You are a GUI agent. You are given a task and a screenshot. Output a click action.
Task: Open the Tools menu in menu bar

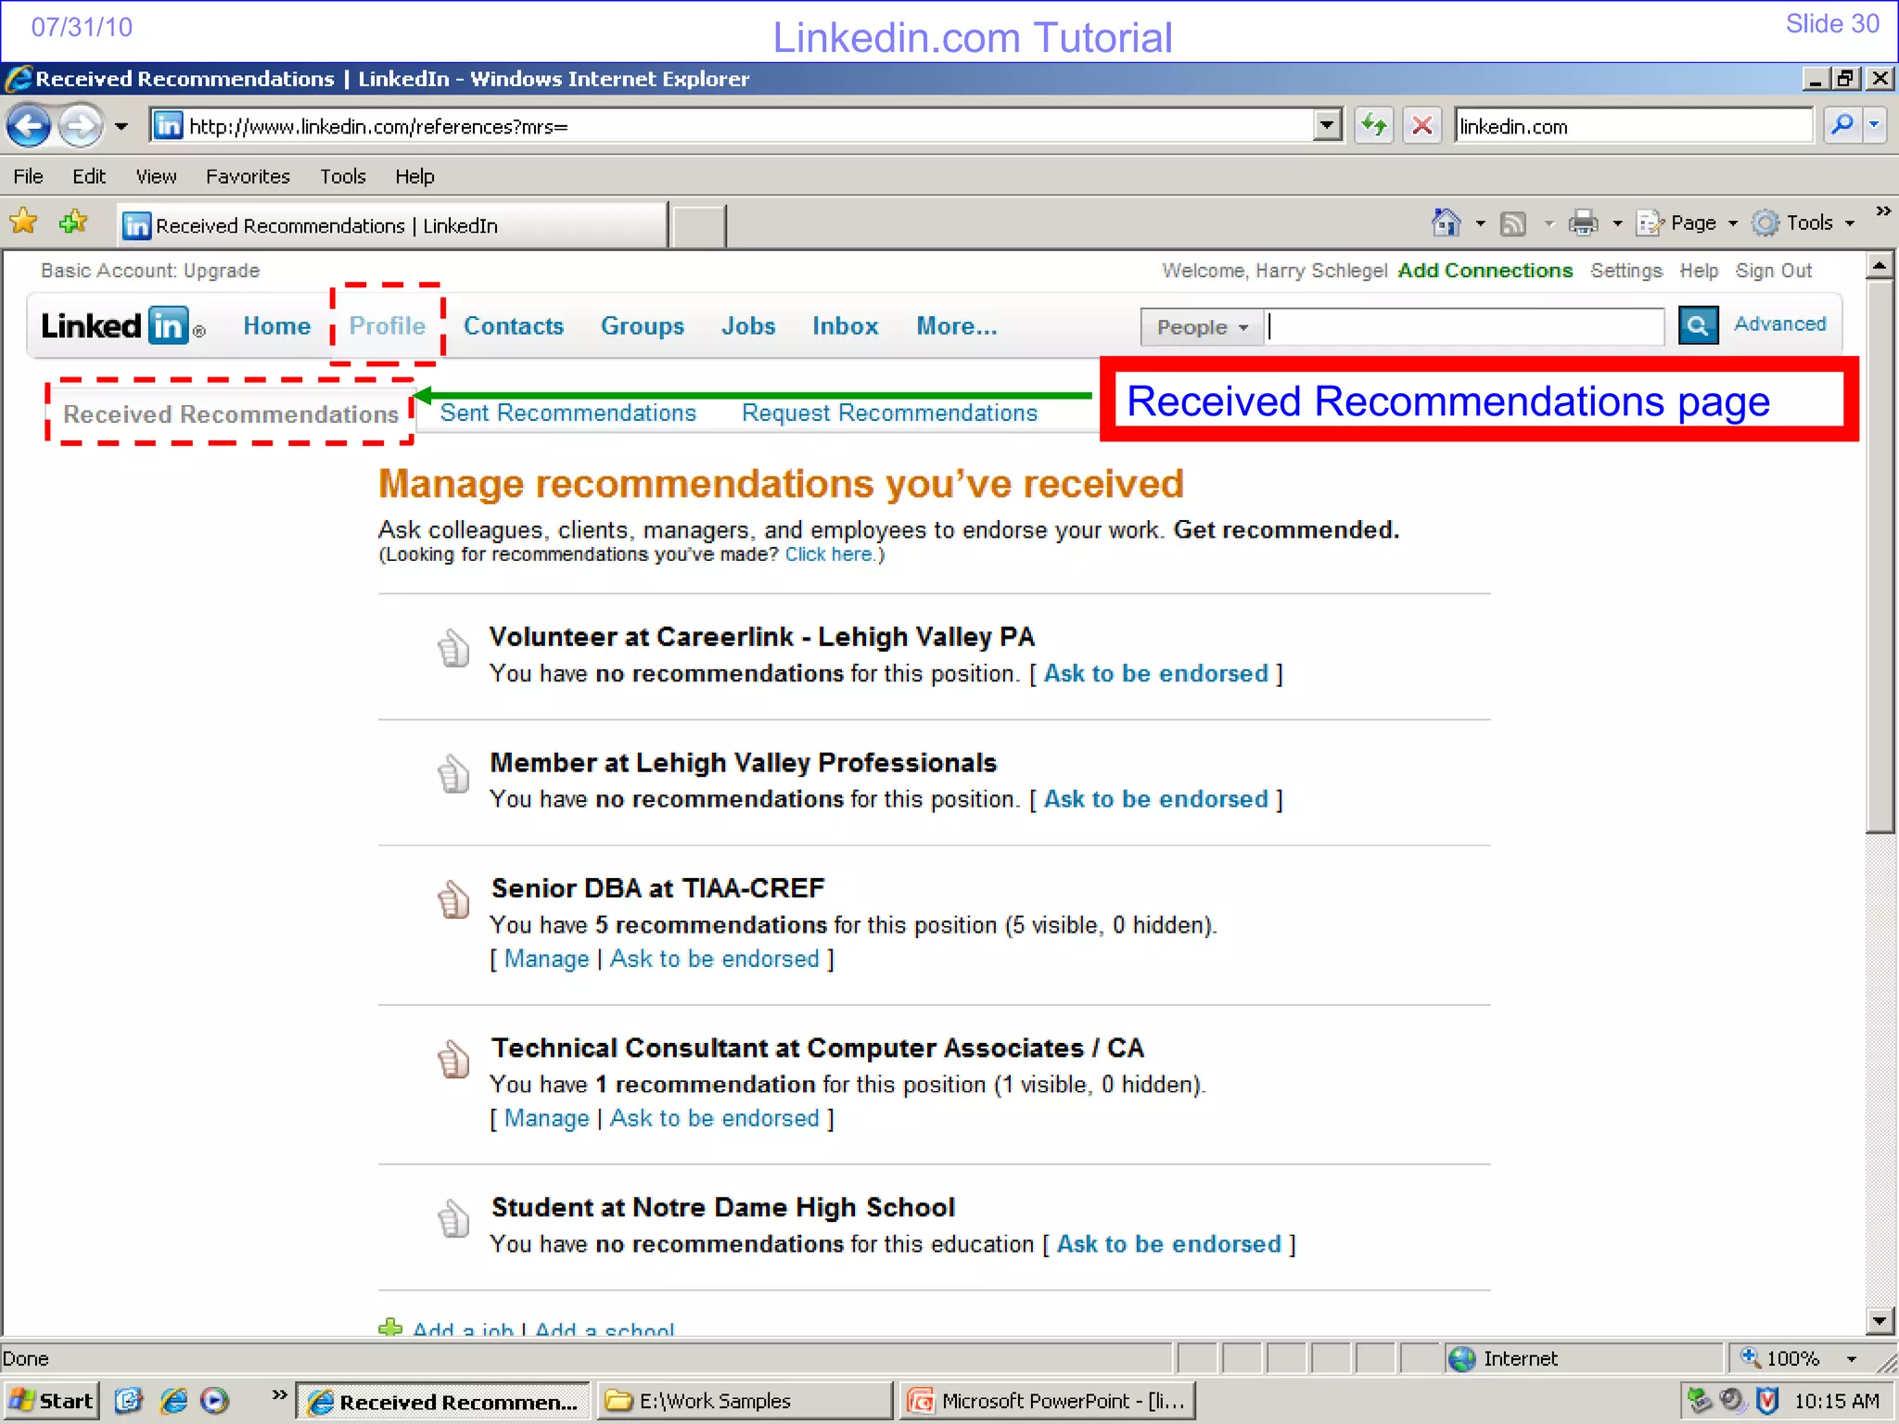click(343, 176)
